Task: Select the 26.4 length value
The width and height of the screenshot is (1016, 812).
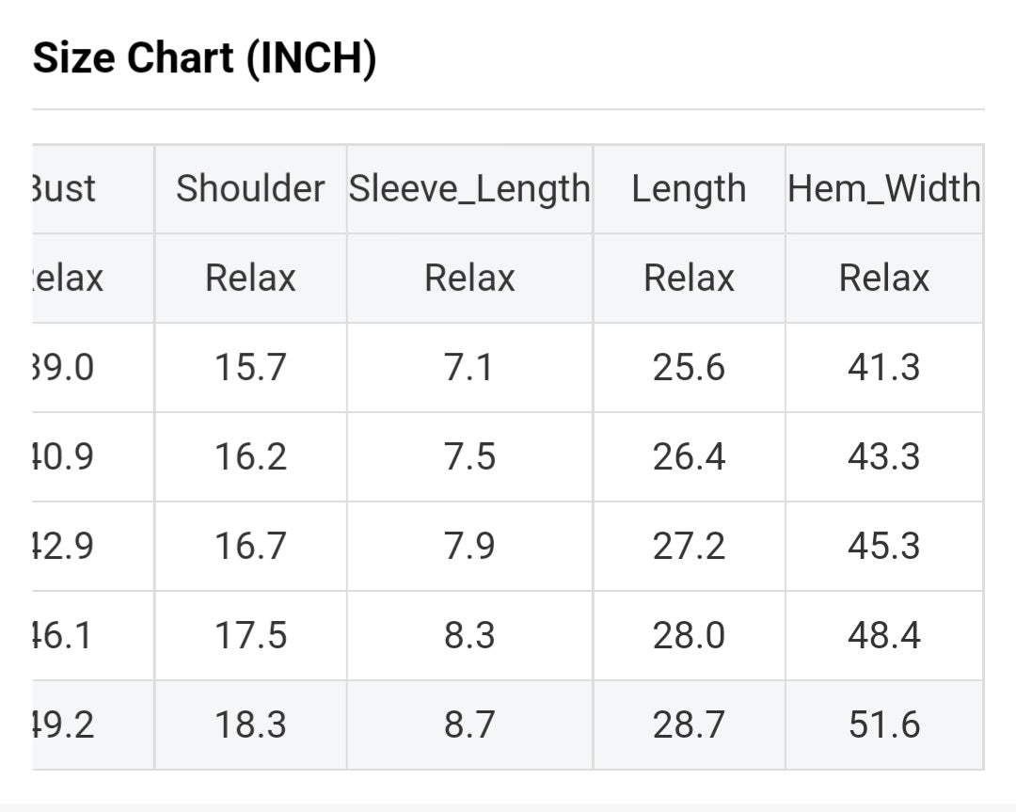Action: tap(689, 456)
